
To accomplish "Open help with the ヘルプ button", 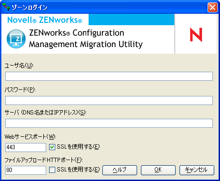I will 120,170.
